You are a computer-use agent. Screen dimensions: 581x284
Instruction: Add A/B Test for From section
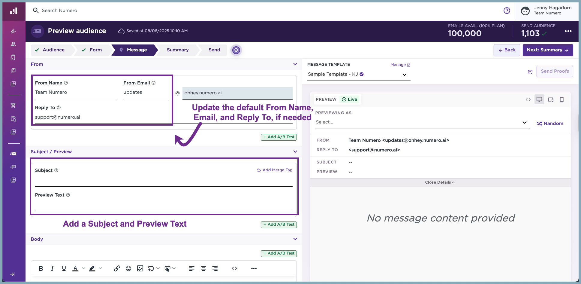pyautogui.click(x=279, y=137)
